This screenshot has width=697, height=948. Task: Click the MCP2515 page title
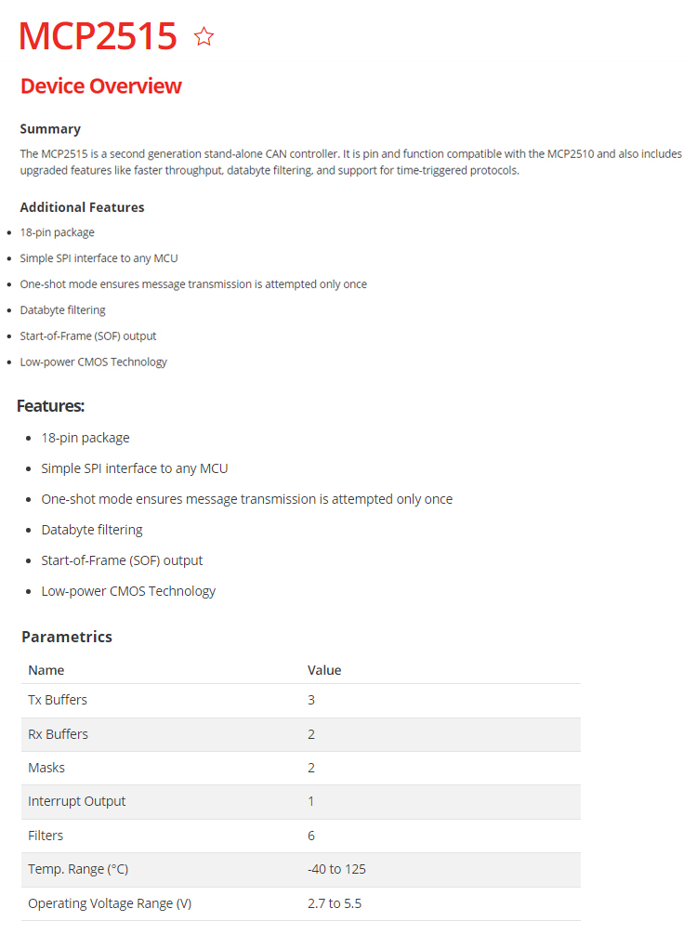(x=99, y=36)
